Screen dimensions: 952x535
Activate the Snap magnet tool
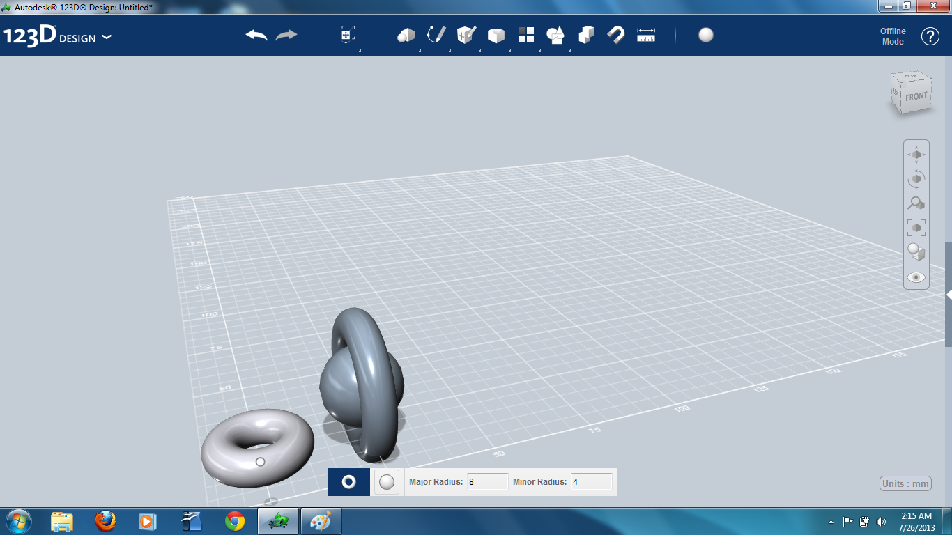(615, 35)
